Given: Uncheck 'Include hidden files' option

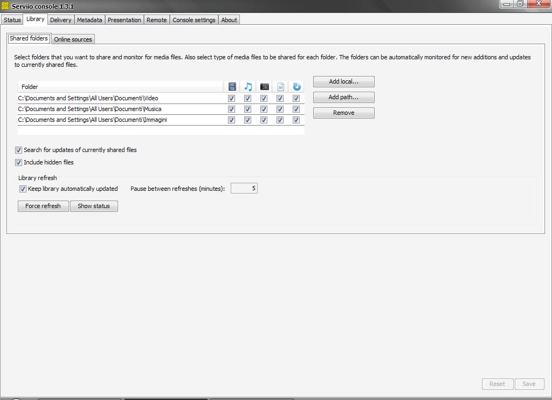Looking at the screenshot, I should pyautogui.click(x=19, y=163).
